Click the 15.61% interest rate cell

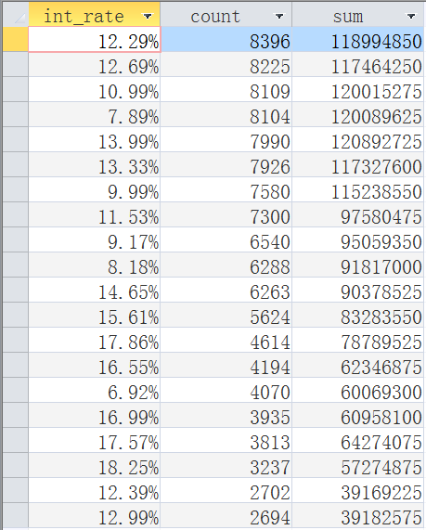pos(95,315)
